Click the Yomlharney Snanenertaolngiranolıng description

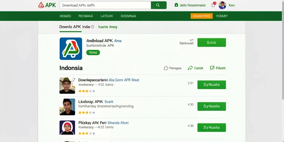106,106
